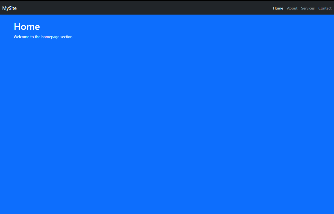Click the letter 'H' of the Home heading
This screenshot has height=214, width=334.
[x=17, y=27]
